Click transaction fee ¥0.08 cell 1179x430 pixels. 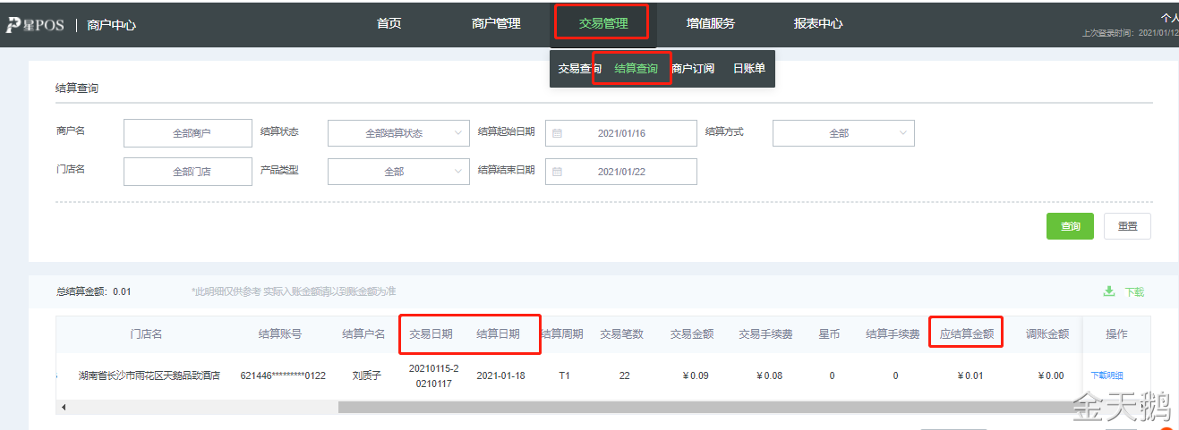tap(768, 375)
